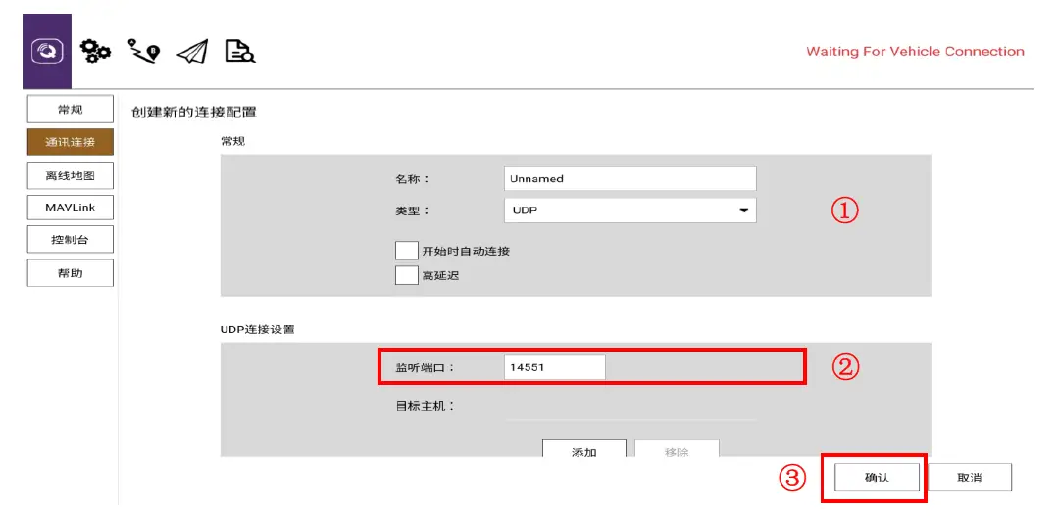Image resolution: width=1058 pixels, height=516 pixels.
Task: Click the 移除 button
Action: point(677,450)
